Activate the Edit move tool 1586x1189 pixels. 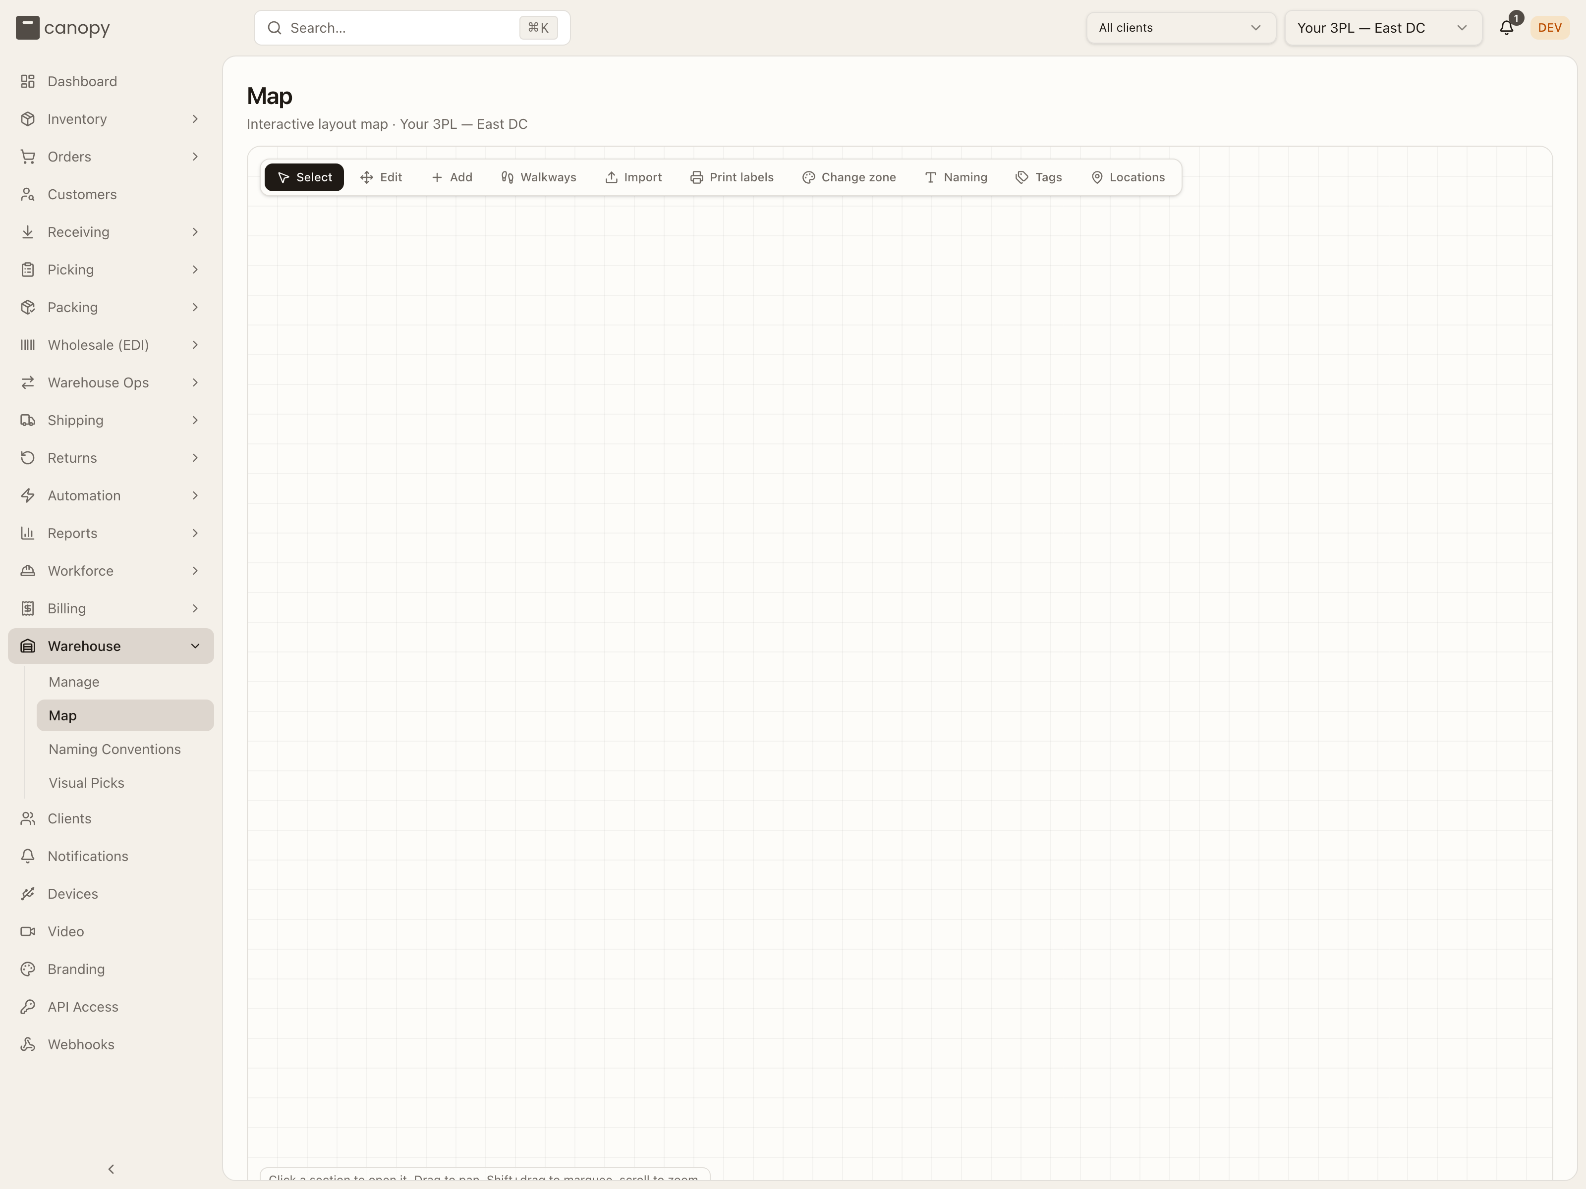coord(382,177)
